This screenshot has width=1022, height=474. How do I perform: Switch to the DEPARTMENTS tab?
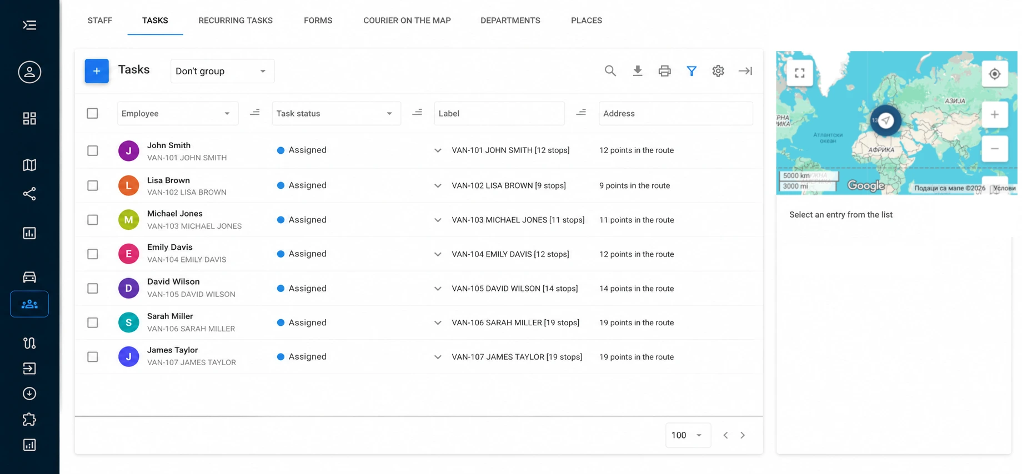point(510,21)
